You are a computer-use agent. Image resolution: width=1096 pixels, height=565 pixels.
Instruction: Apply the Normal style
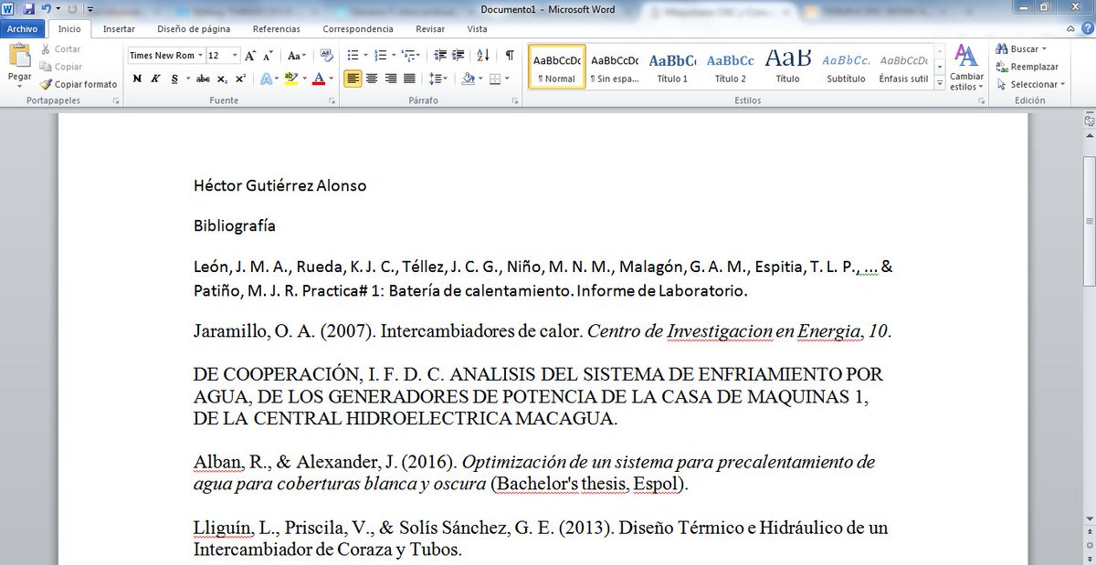(557, 67)
